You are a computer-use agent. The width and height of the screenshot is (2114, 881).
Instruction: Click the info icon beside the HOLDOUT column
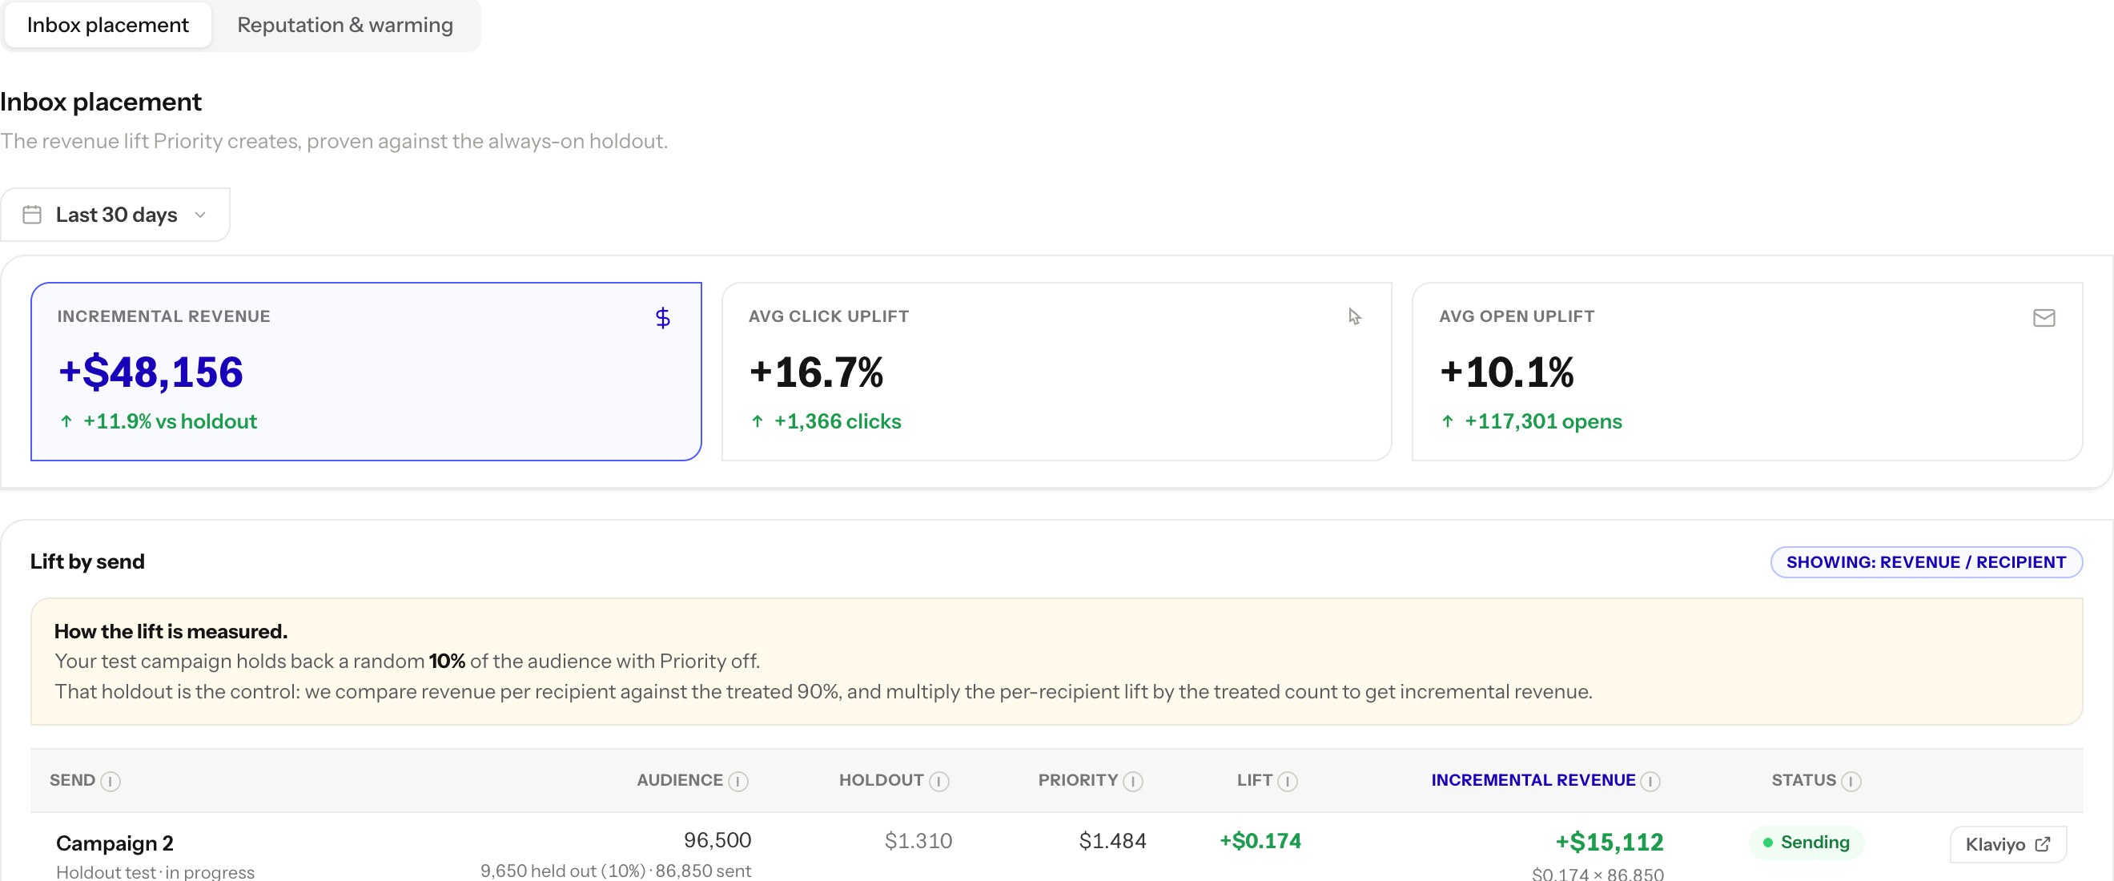pyautogui.click(x=938, y=781)
